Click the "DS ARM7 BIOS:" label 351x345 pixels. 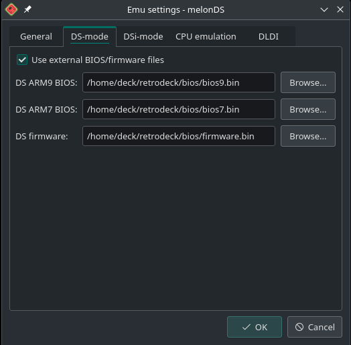tap(46, 109)
